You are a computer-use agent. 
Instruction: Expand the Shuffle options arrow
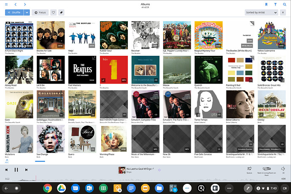pos(27,12)
